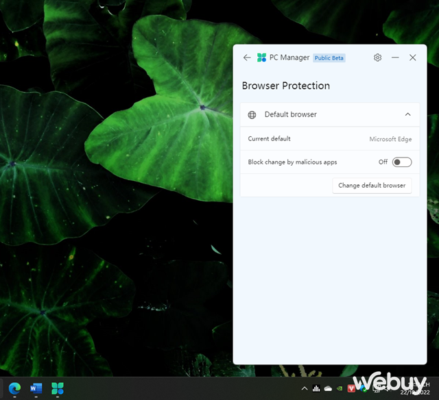This screenshot has height=400, width=439.
Task: Minimize the PC Manager window
Action: pyautogui.click(x=395, y=58)
